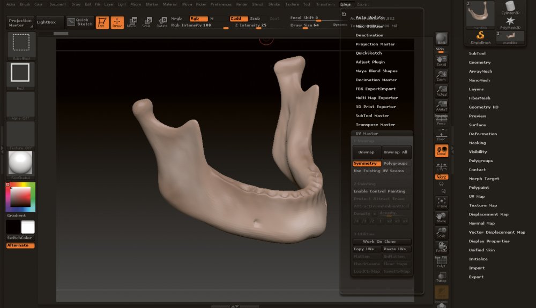Toggle Zadd sculpt mode
This screenshot has width=536, height=308.
[x=239, y=18]
